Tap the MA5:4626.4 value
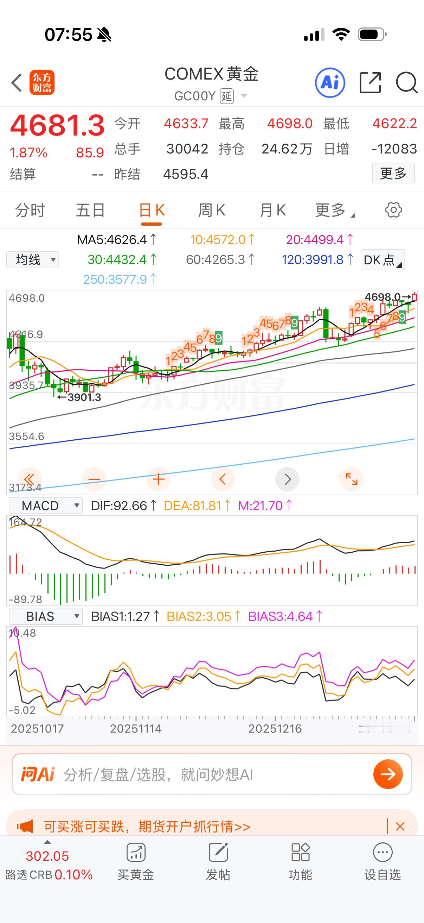The width and height of the screenshot is (424, 923). click(117, 239)
